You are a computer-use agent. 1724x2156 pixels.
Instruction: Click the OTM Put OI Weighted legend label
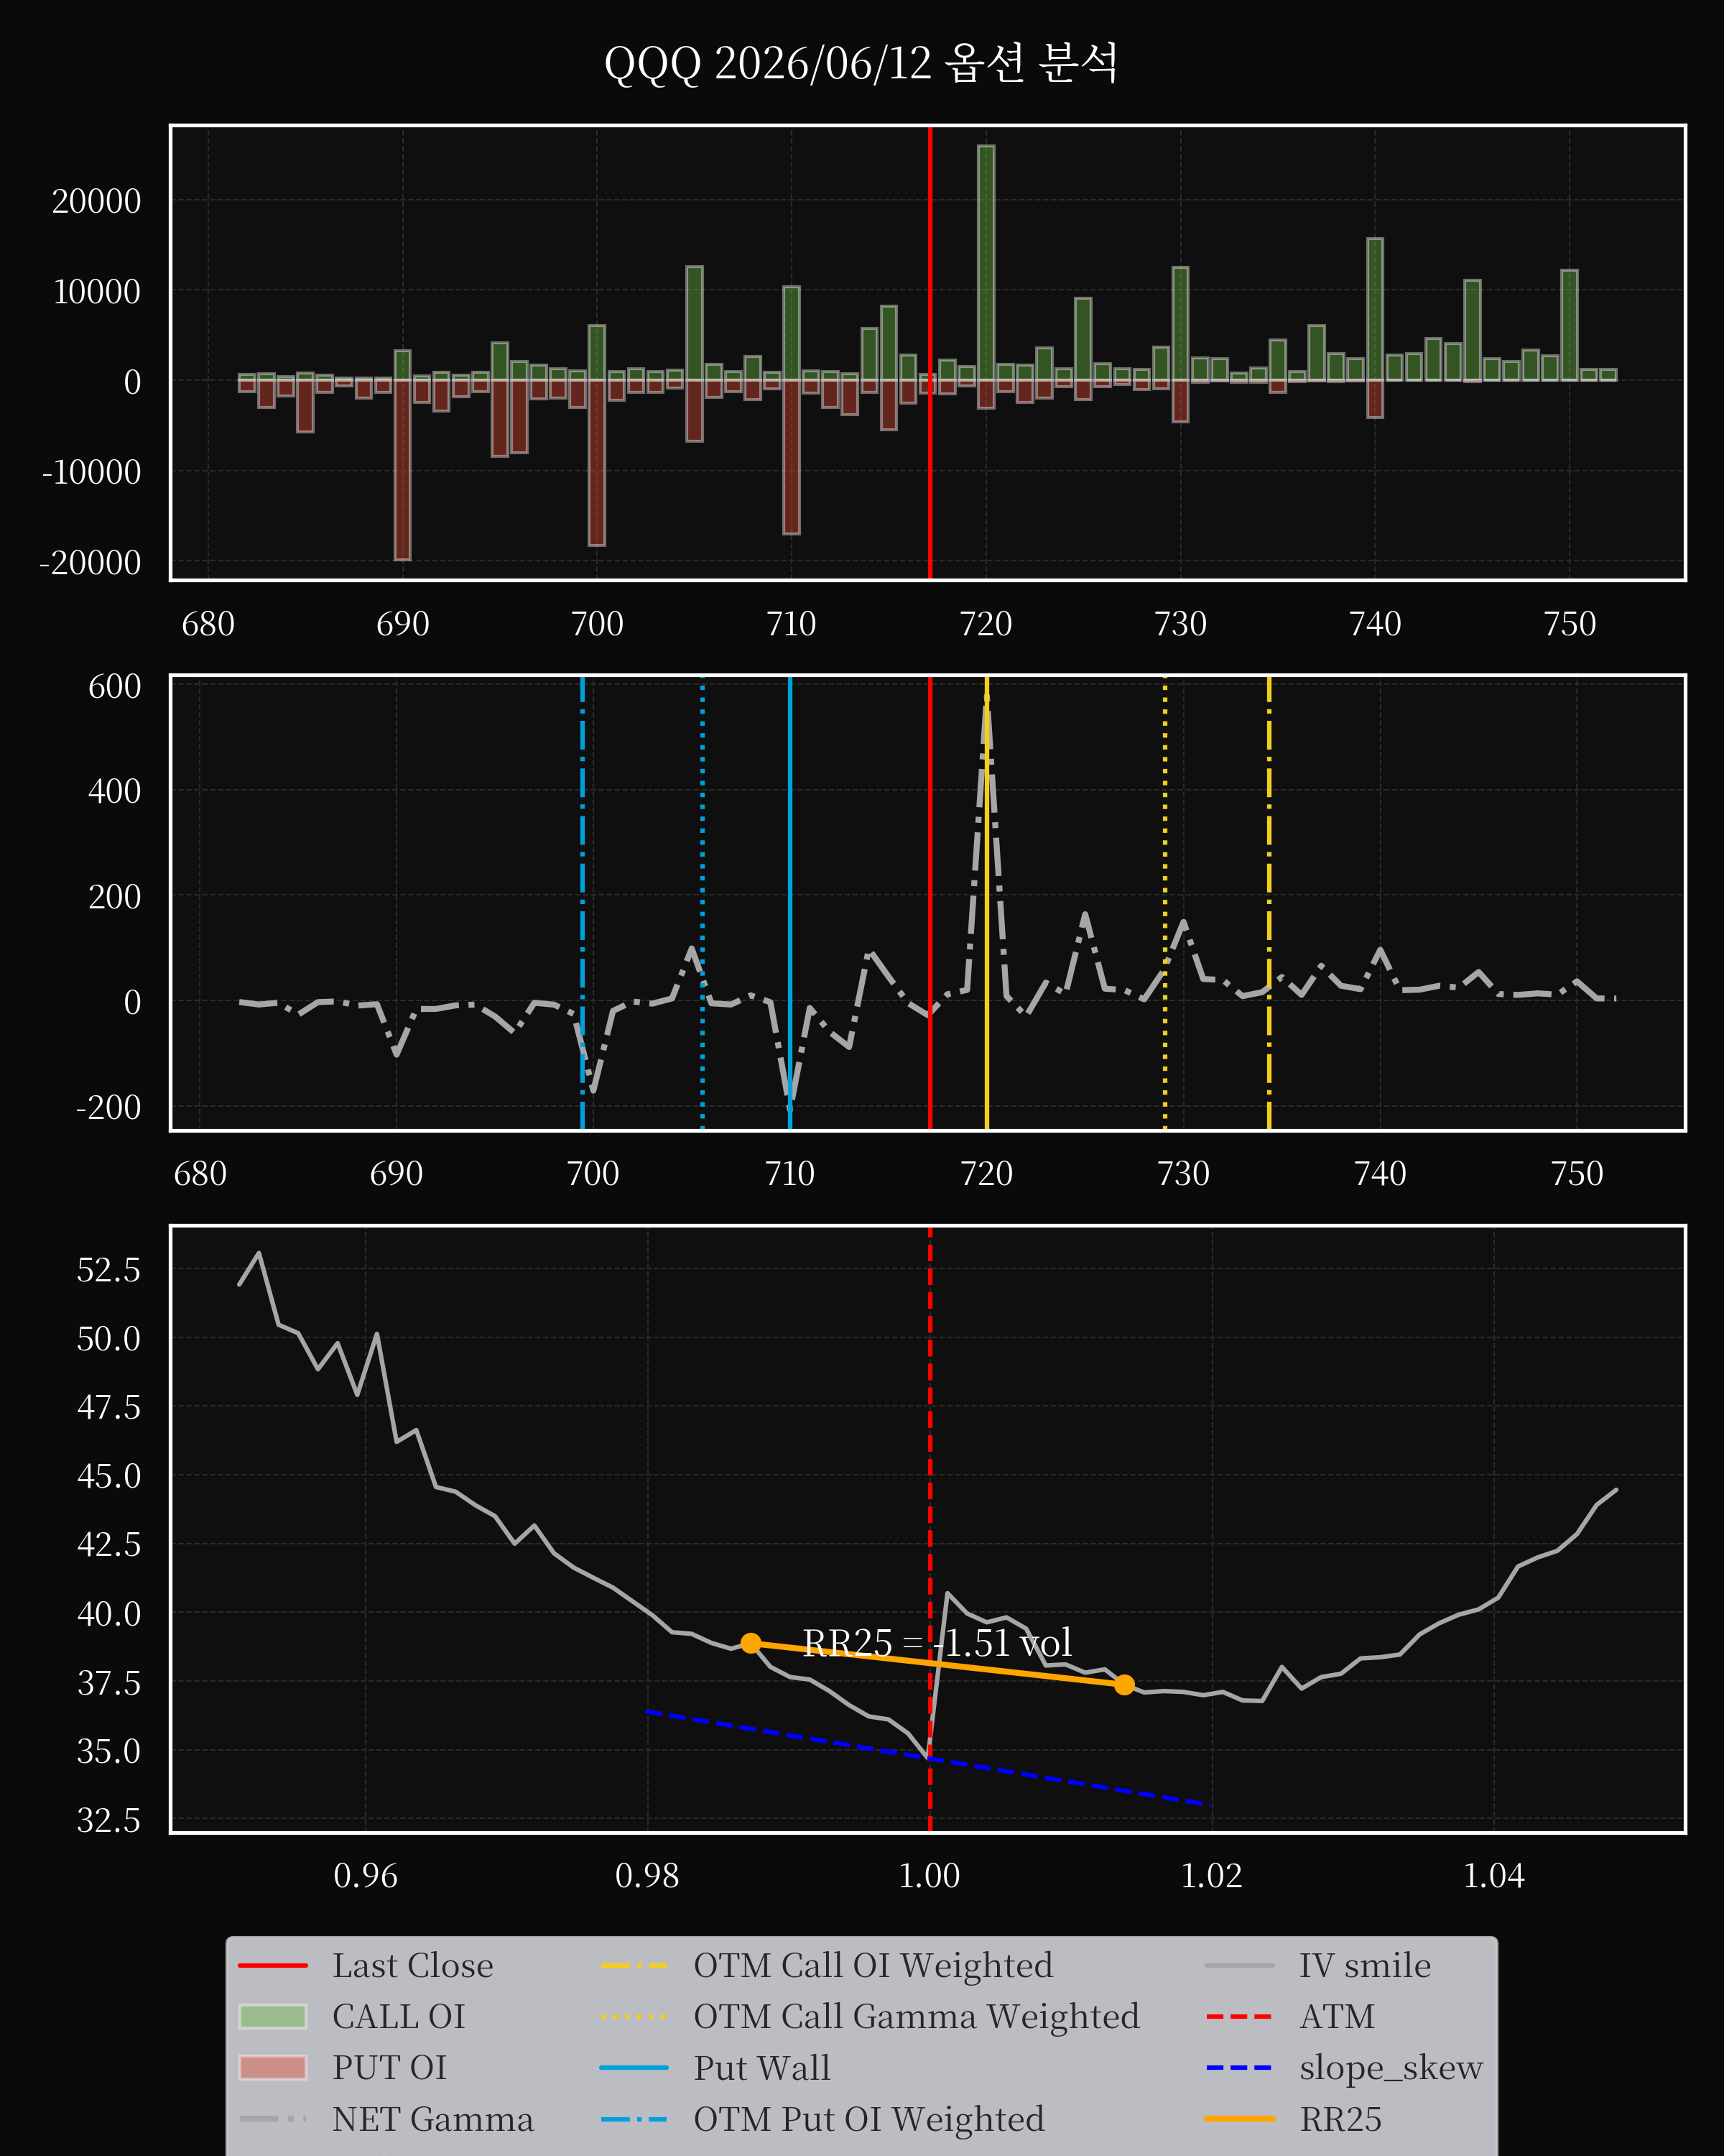pos(869,2118)
